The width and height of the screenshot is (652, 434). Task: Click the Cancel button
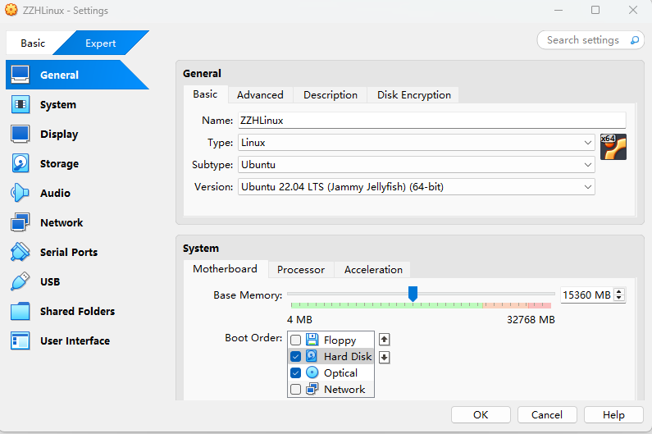click(547, 415)
